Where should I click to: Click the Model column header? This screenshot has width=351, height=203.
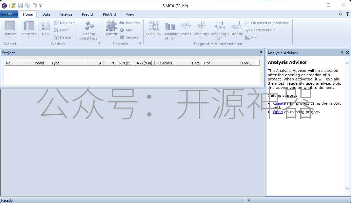pos(41,63)
